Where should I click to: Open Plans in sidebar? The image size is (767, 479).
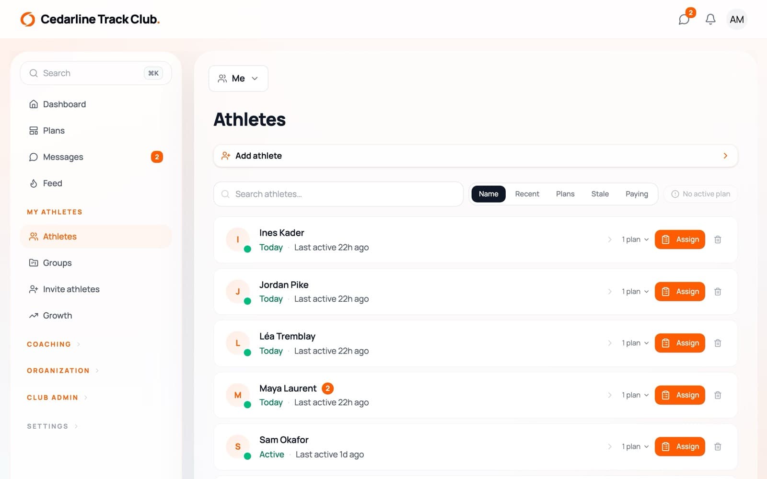96,131
